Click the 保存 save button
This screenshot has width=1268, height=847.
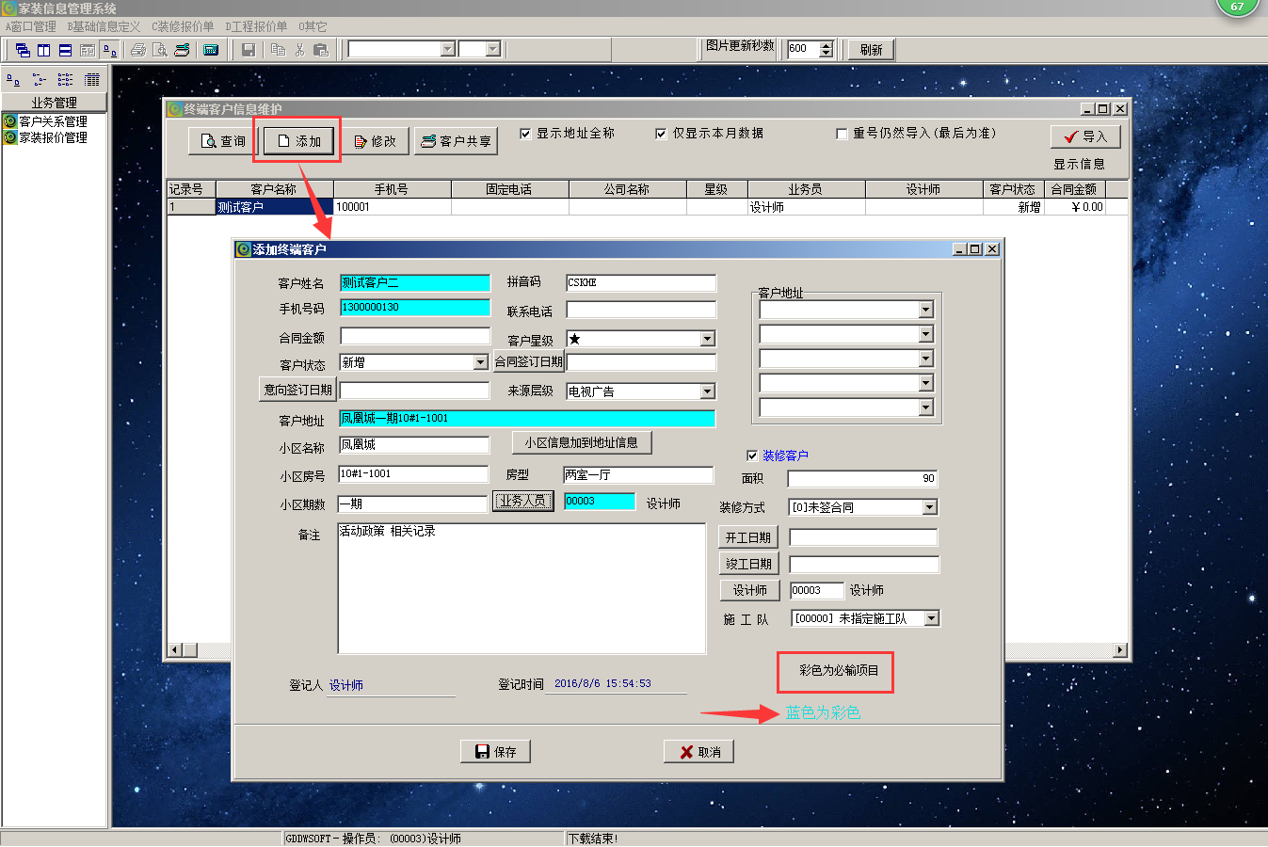[x=495, y=751]
